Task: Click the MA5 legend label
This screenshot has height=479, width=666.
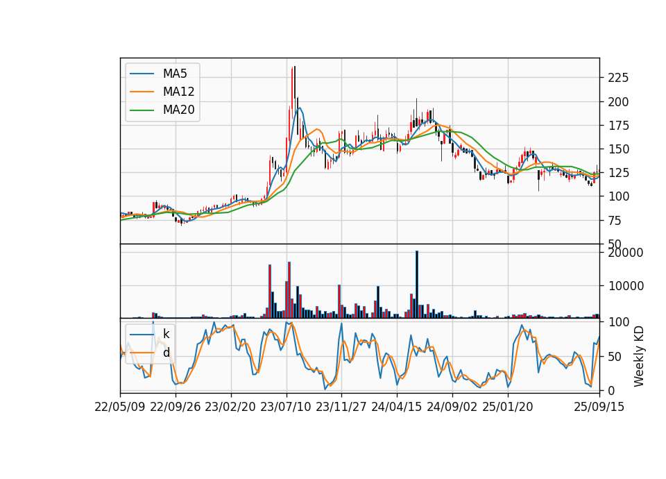Action: pyautogui.click(x=175, y=74)
